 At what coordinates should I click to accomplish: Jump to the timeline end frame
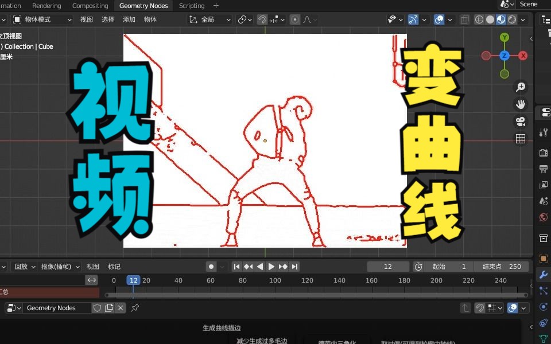[295, 267]
